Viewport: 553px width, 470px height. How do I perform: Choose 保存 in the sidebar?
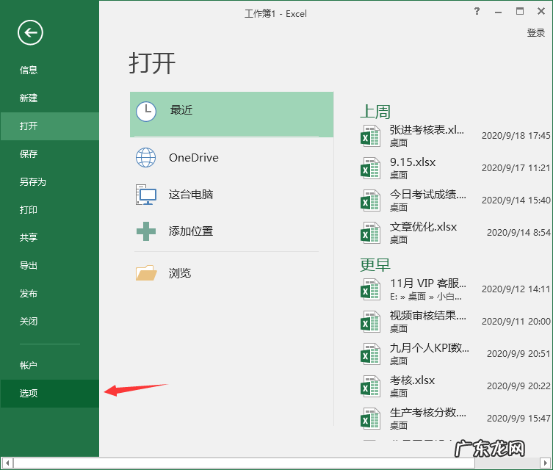[x=50, y=154]
